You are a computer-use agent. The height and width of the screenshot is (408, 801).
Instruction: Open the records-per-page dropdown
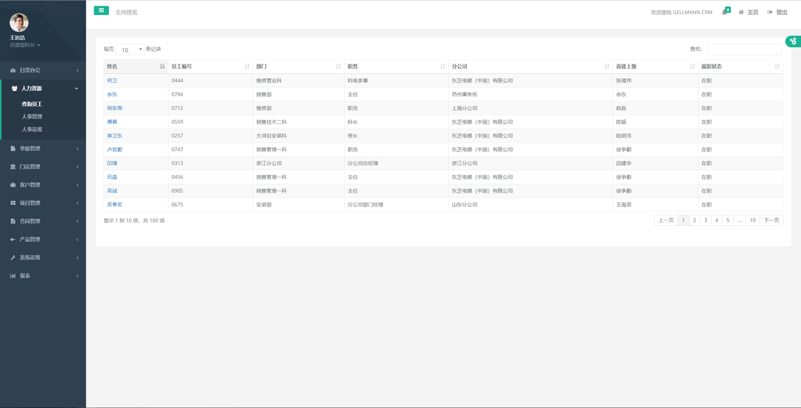tap(130, 49)
